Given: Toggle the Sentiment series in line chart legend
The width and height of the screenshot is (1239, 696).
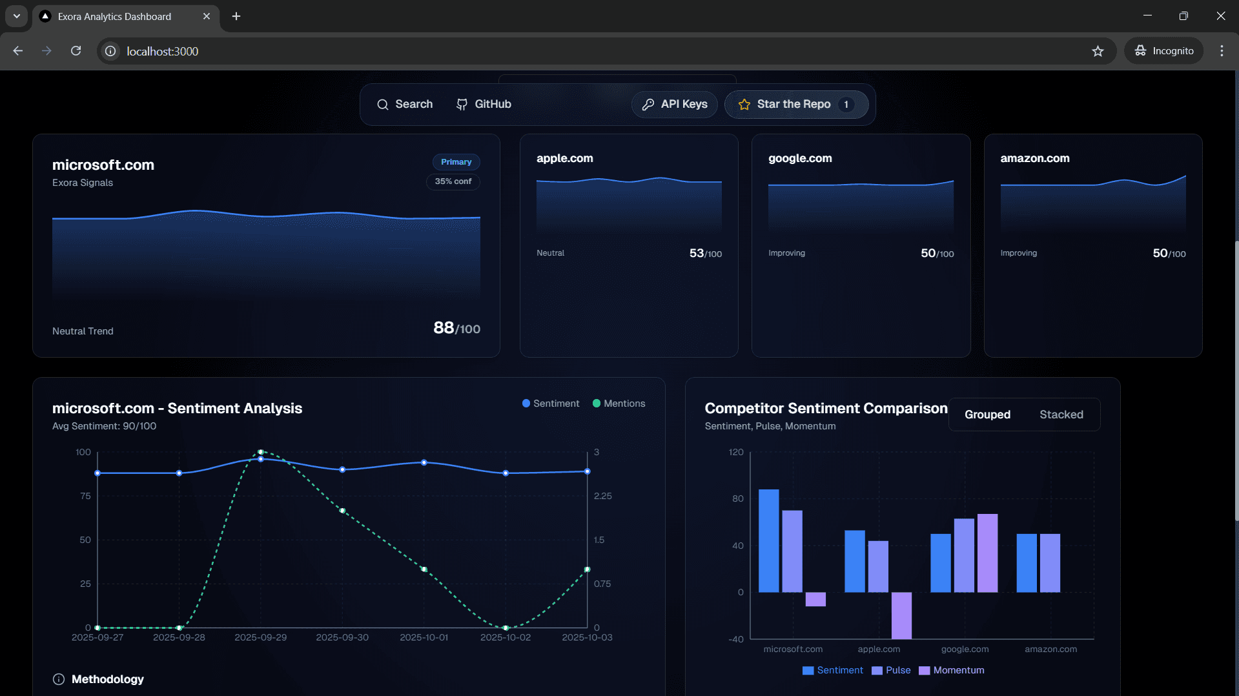Looking at the screenshot, I should coord(551,404).
